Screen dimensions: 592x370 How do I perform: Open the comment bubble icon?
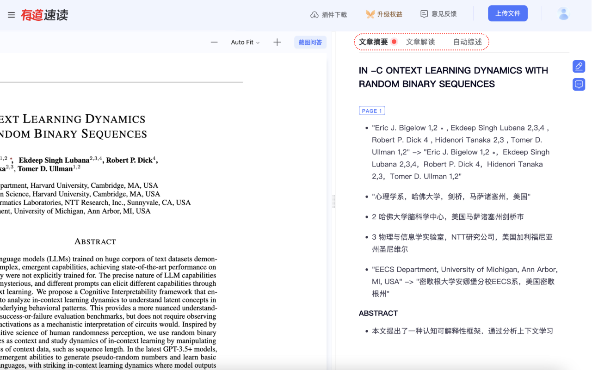pyautogui.click(x=579, y=84)
